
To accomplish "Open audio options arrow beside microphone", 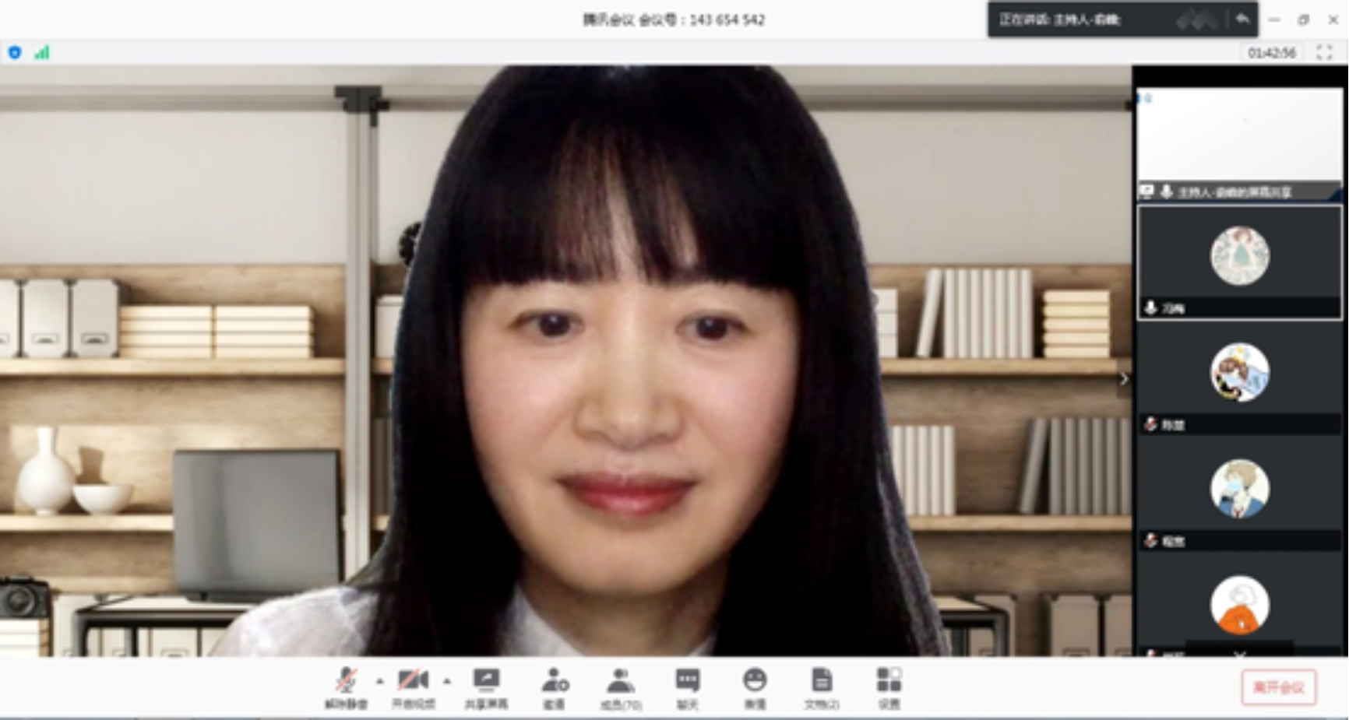I will pyautogui.click(x=379, y=681).
